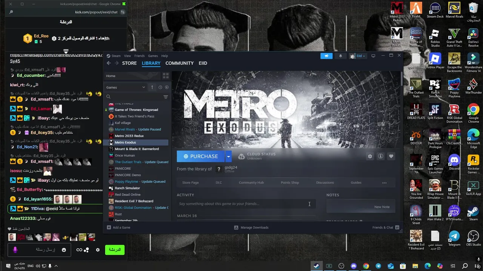Image resolution: width=483 pixels, height=271 pixels.
Task: Open Marvel Rivals desktop shortcut
Action: coord(454,10)
